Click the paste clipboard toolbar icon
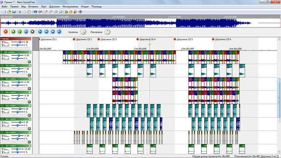 [29, 12]
